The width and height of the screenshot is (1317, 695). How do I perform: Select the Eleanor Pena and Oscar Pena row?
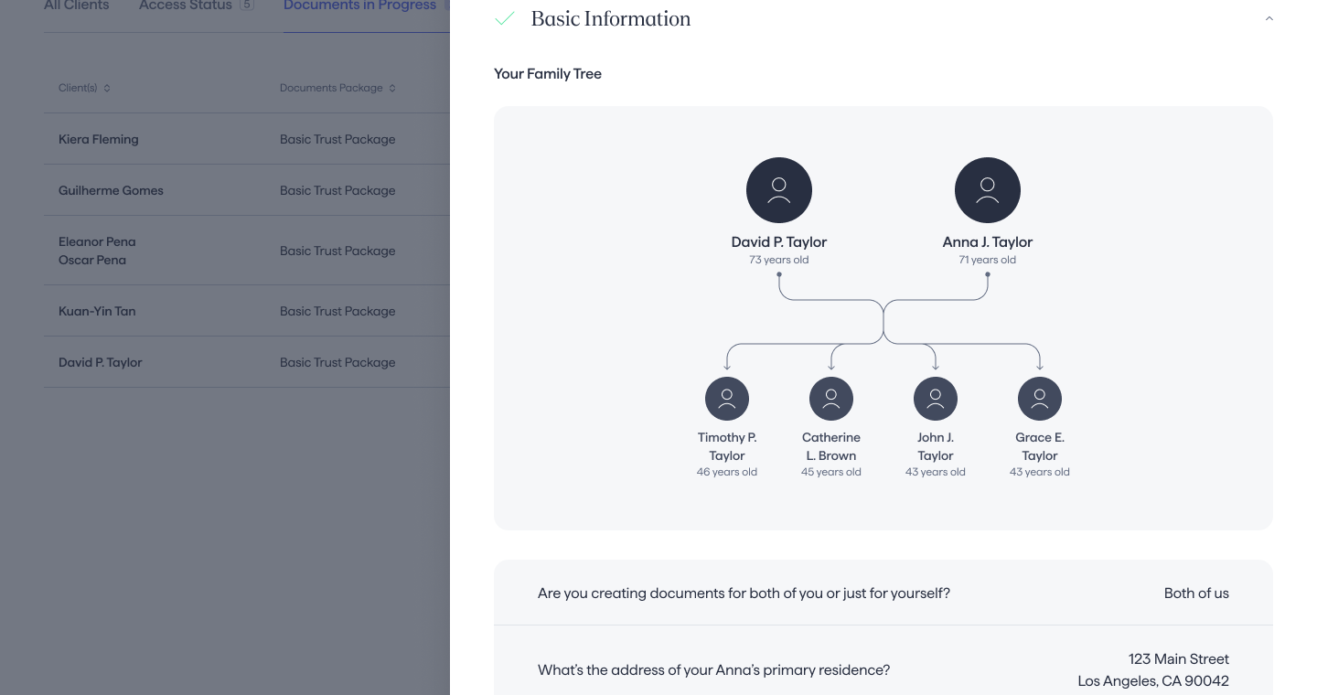[97, 251]
